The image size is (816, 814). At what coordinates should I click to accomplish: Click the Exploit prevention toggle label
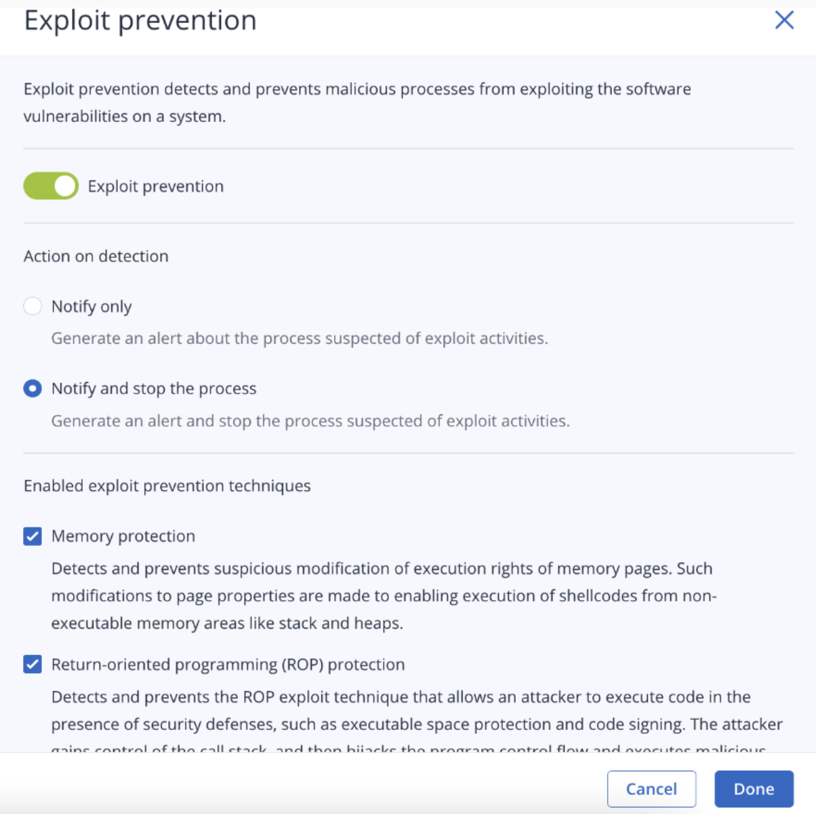point(155,186)
